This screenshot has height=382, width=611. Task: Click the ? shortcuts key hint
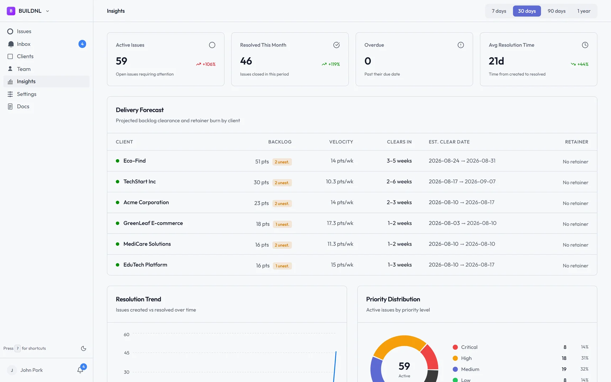(17, 349)
